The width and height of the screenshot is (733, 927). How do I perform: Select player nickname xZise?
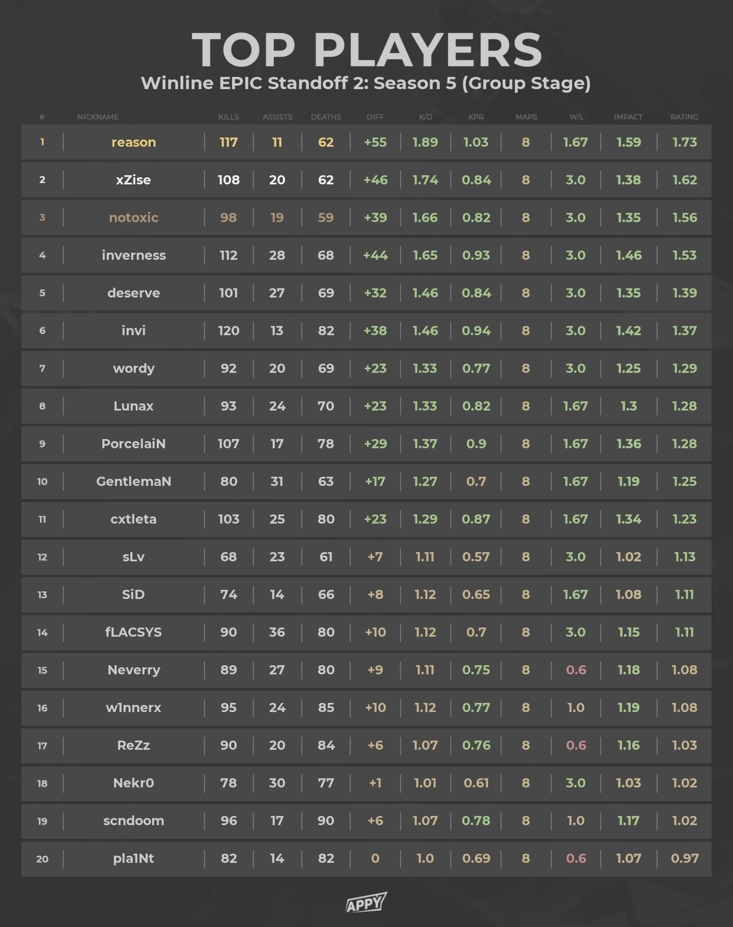(x=133, y=180)
